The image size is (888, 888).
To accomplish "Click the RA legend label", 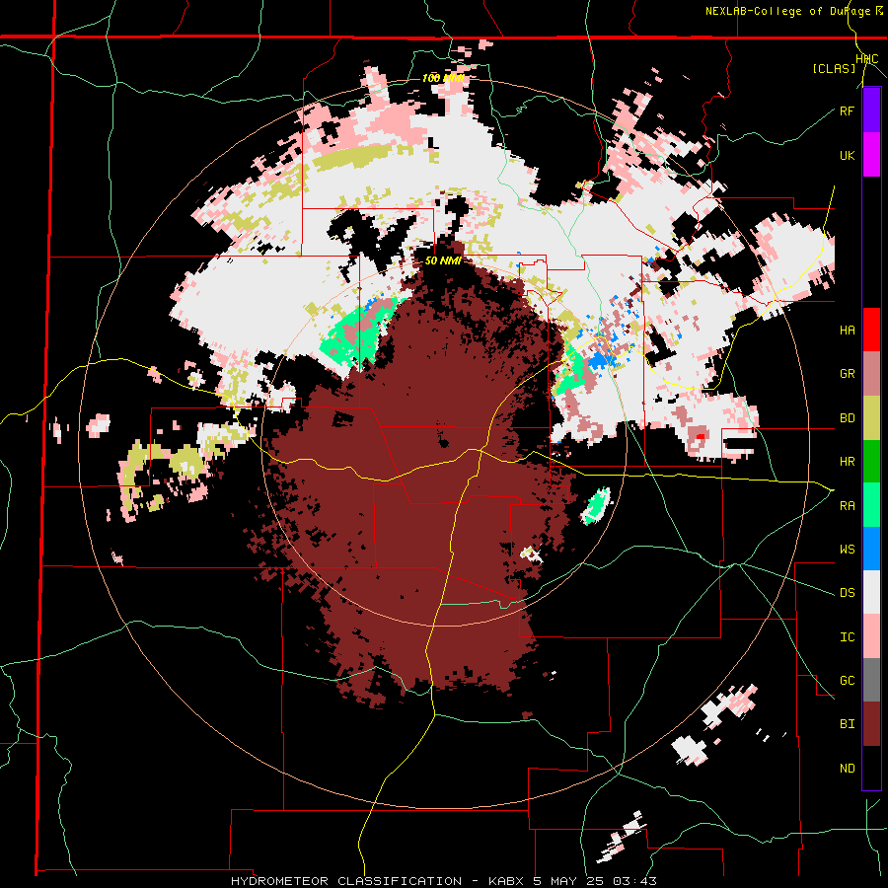I will [847, 505].
